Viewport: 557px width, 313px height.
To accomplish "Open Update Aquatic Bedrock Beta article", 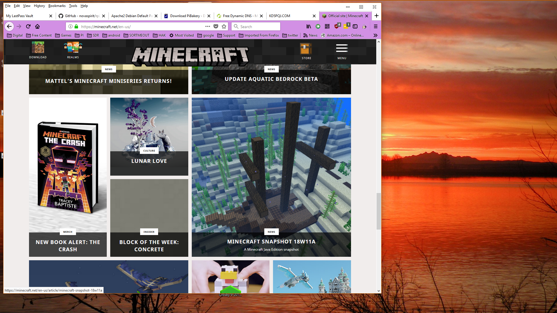I will point(271,79).
